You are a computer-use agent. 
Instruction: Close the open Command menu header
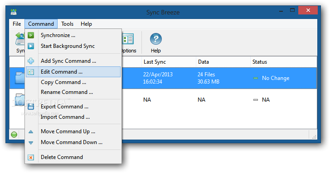tap(41, 24)
